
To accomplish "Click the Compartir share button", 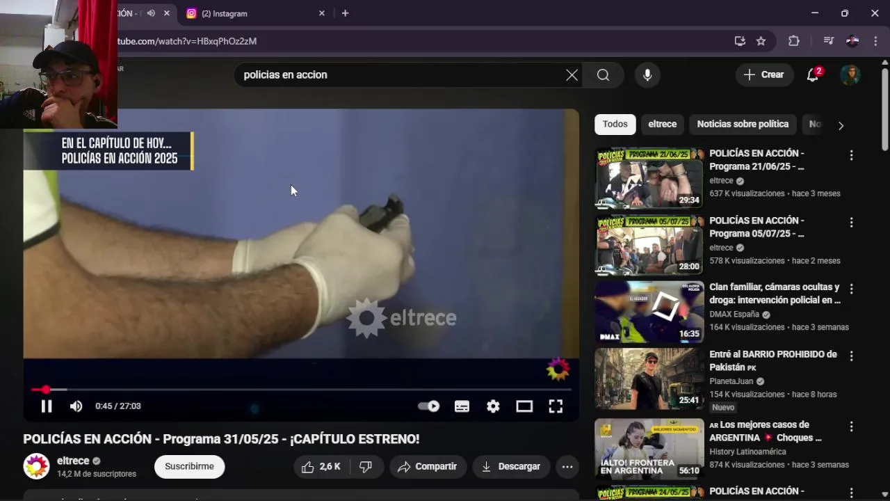I will 428,467.
